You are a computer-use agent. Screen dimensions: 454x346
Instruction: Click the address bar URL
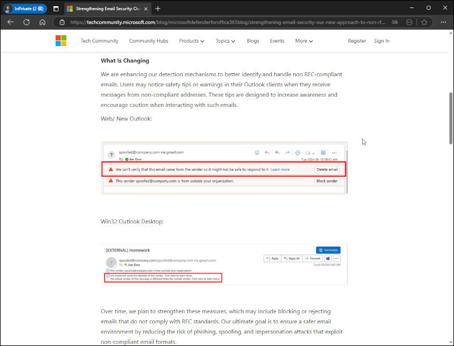pos(228,22)
